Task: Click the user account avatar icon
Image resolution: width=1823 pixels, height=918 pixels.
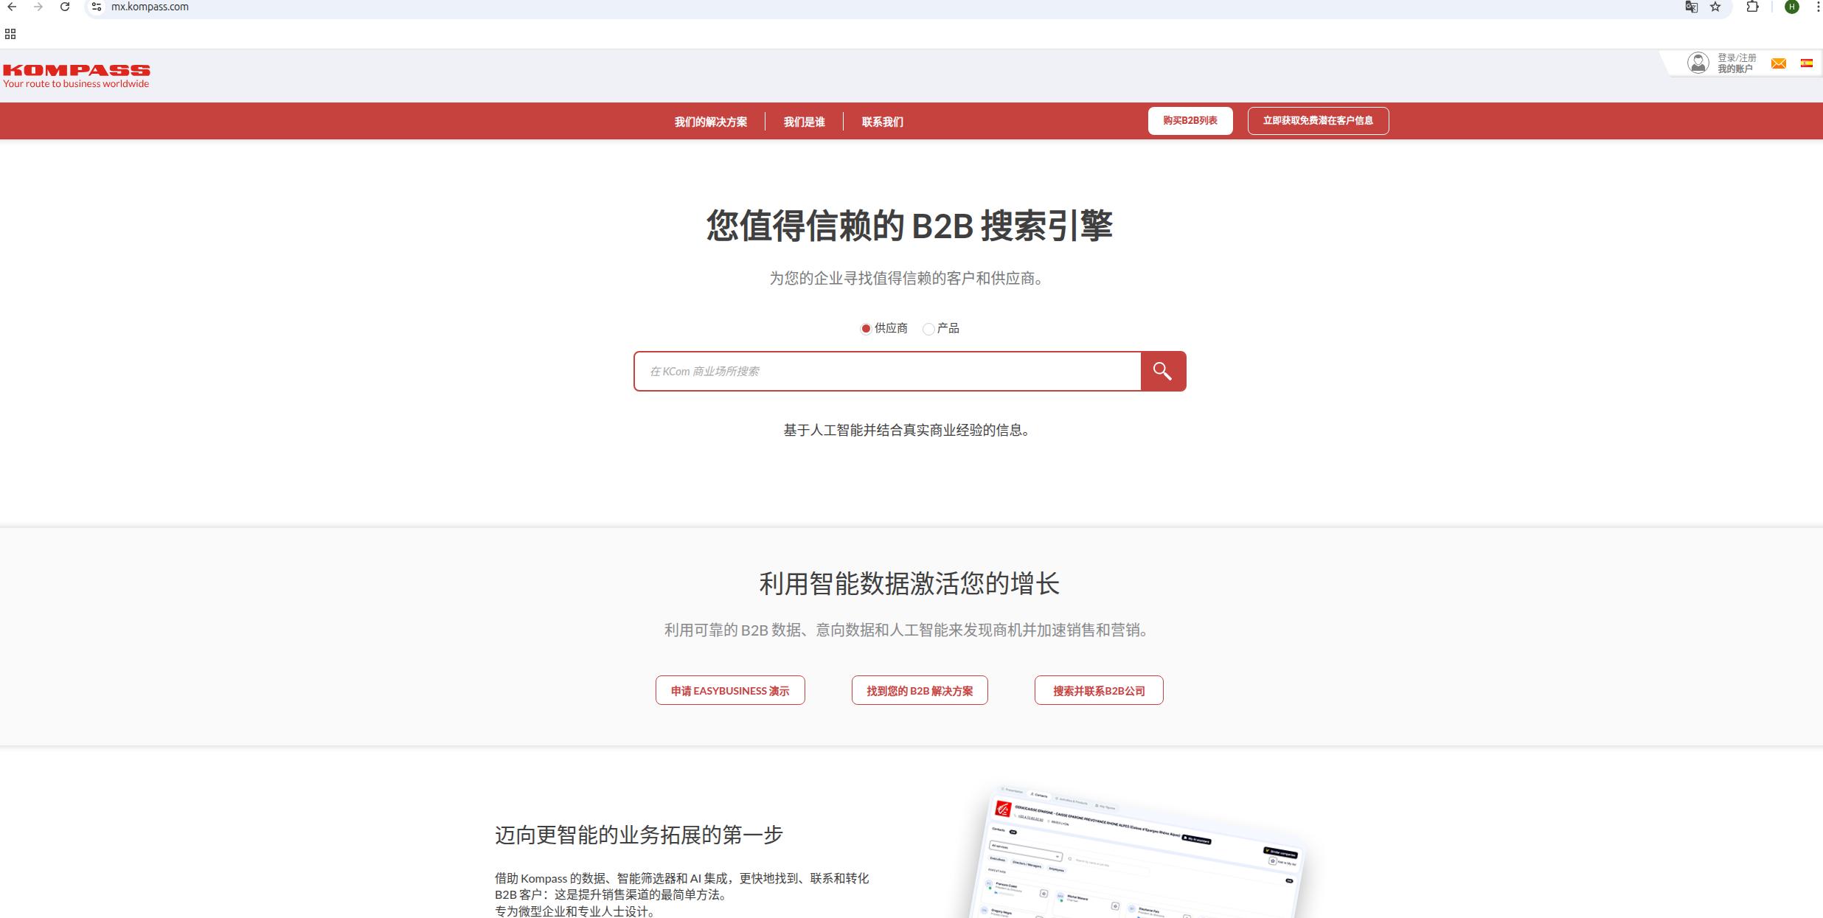Action: pyautogui.click(x=1698, y=63)
